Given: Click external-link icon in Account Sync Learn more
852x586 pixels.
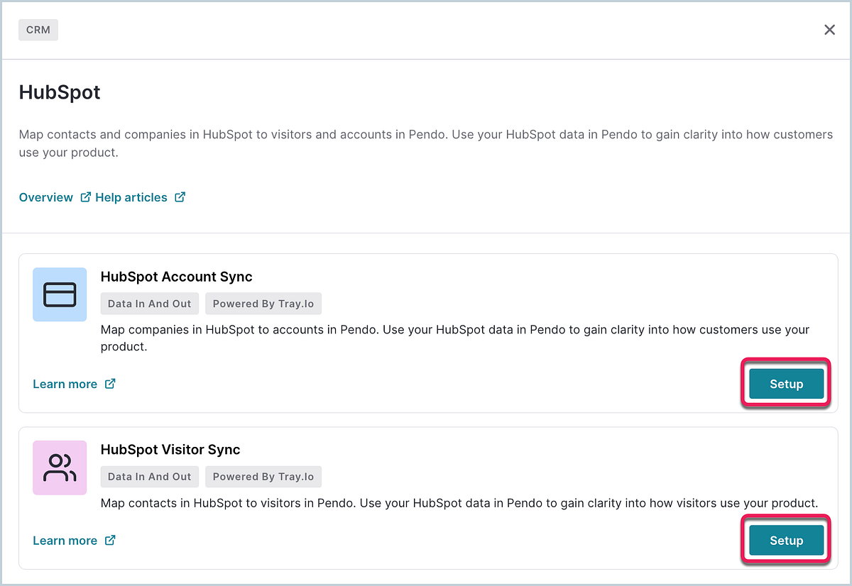Looking at the screenshot, I should click(x=110, y=384).
